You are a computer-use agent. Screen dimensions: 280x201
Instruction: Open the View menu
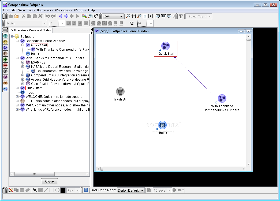21,10
